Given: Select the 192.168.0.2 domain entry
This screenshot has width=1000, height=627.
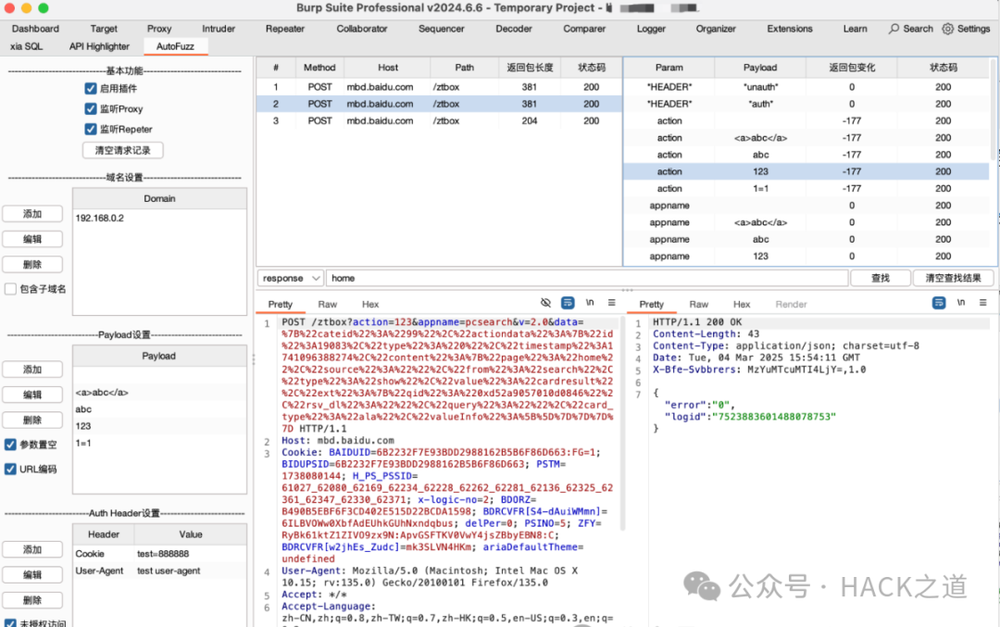Looking at the screenshot, I should click(x=159, y=219).
